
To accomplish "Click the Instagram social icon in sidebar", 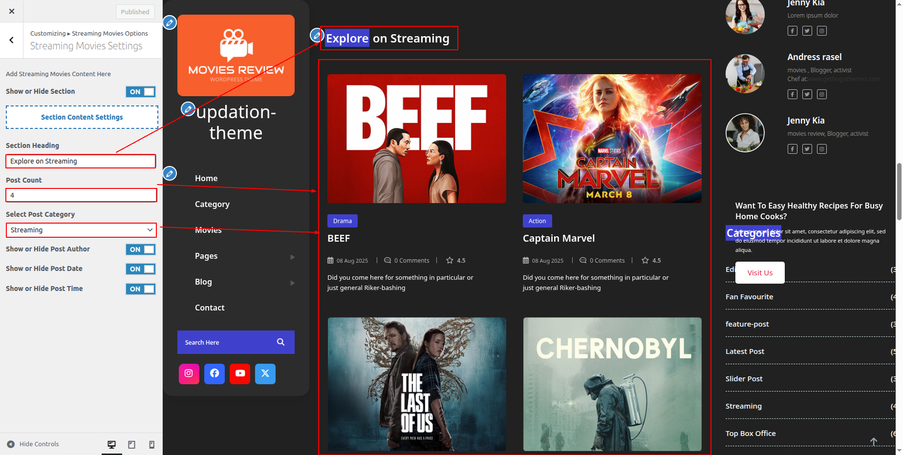I will tap(189, 373).
